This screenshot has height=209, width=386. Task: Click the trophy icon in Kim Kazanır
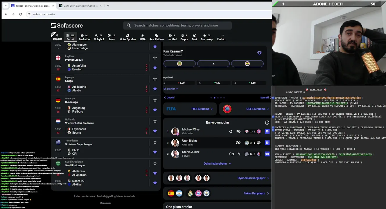(259, 53)
